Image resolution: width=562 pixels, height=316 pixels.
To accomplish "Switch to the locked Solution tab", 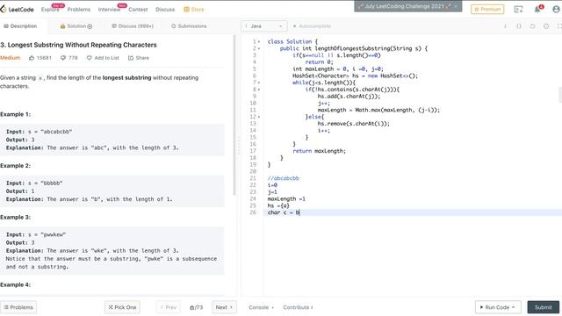I will click(76, 26).
